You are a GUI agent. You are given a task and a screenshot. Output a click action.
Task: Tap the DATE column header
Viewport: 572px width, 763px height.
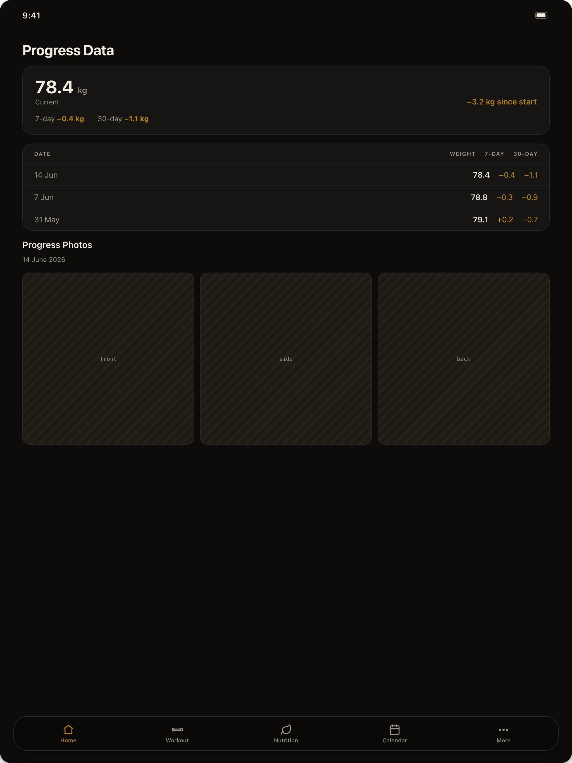[42, 154]
